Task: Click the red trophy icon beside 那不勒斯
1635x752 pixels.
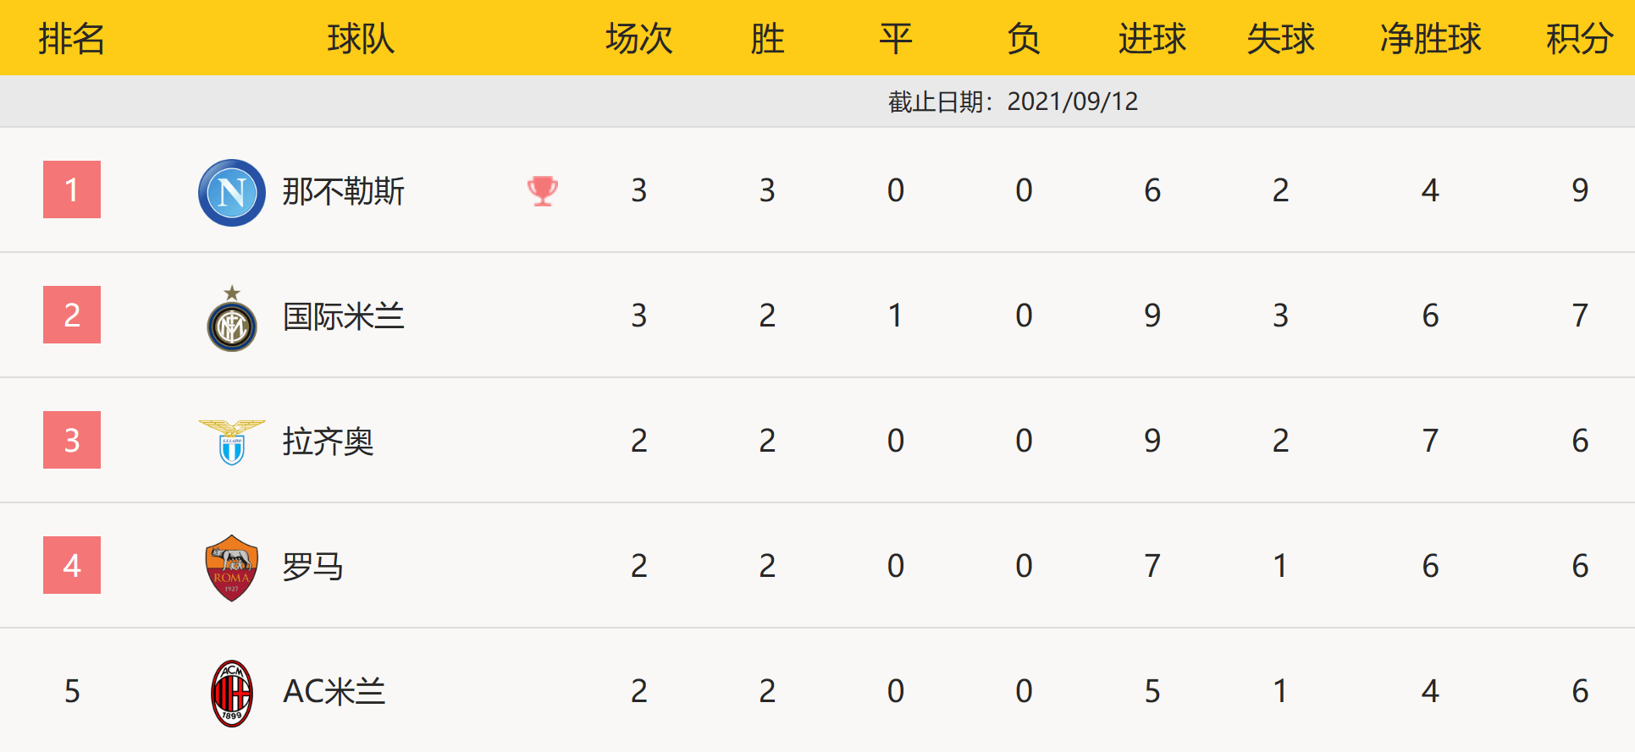Action: coord(543,190)
